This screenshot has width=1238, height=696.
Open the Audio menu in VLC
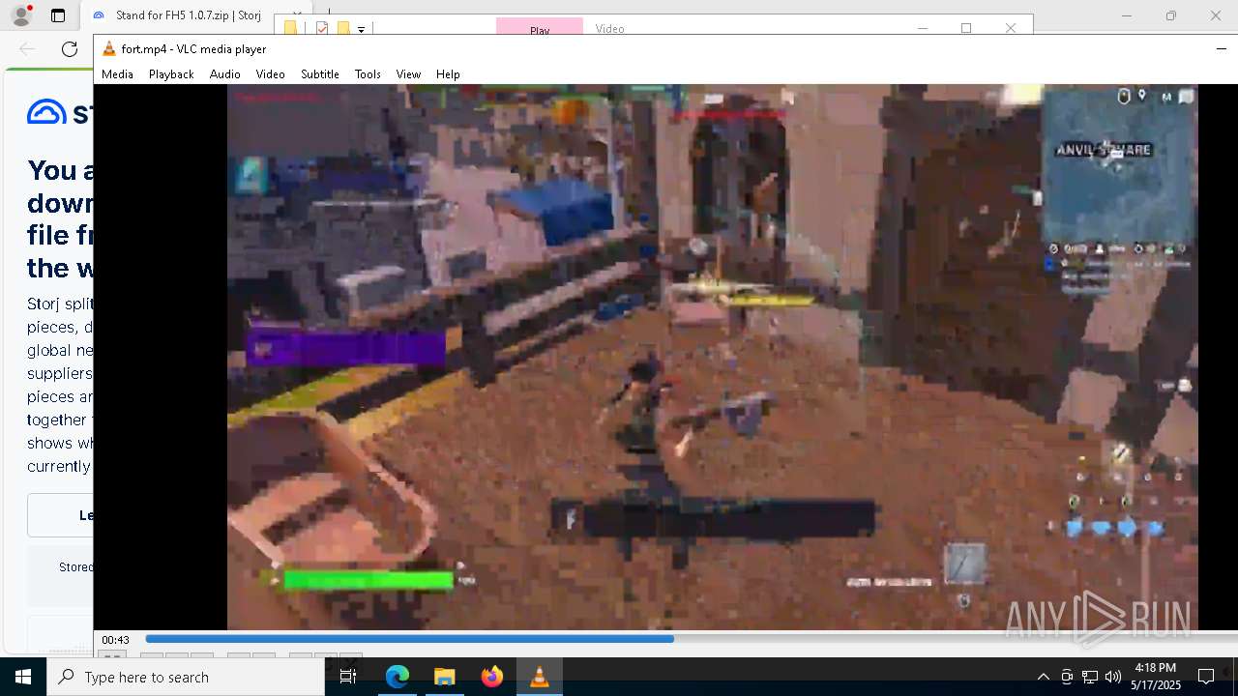pos(224,74)
